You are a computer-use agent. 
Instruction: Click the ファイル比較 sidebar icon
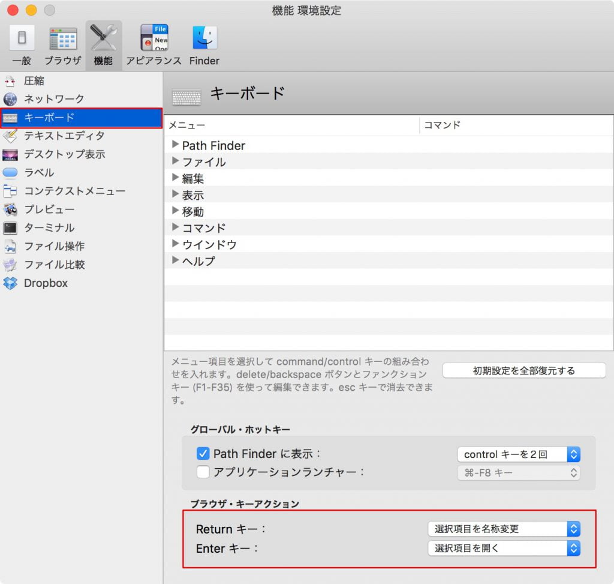10,265
